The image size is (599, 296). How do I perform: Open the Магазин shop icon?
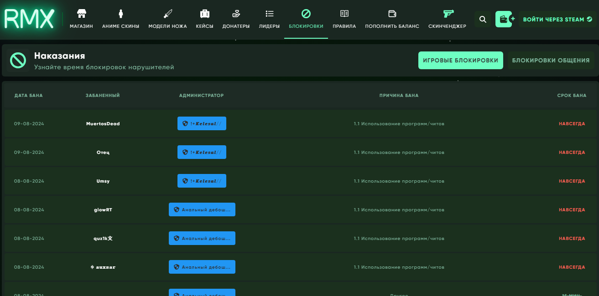[x=81, y=14]
